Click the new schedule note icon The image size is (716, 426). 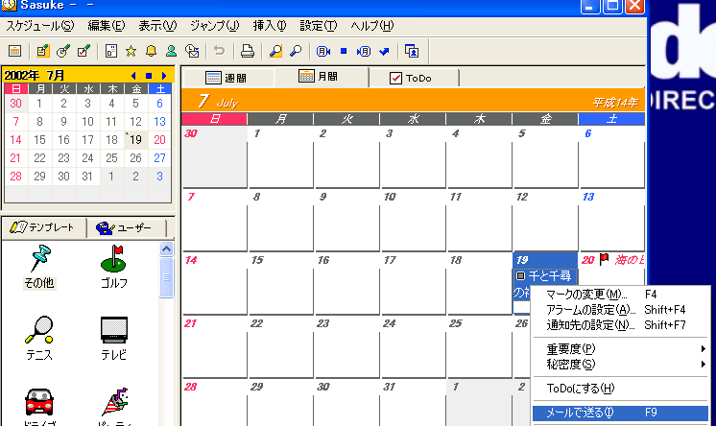pyautogui.click(x=43, y=51)
